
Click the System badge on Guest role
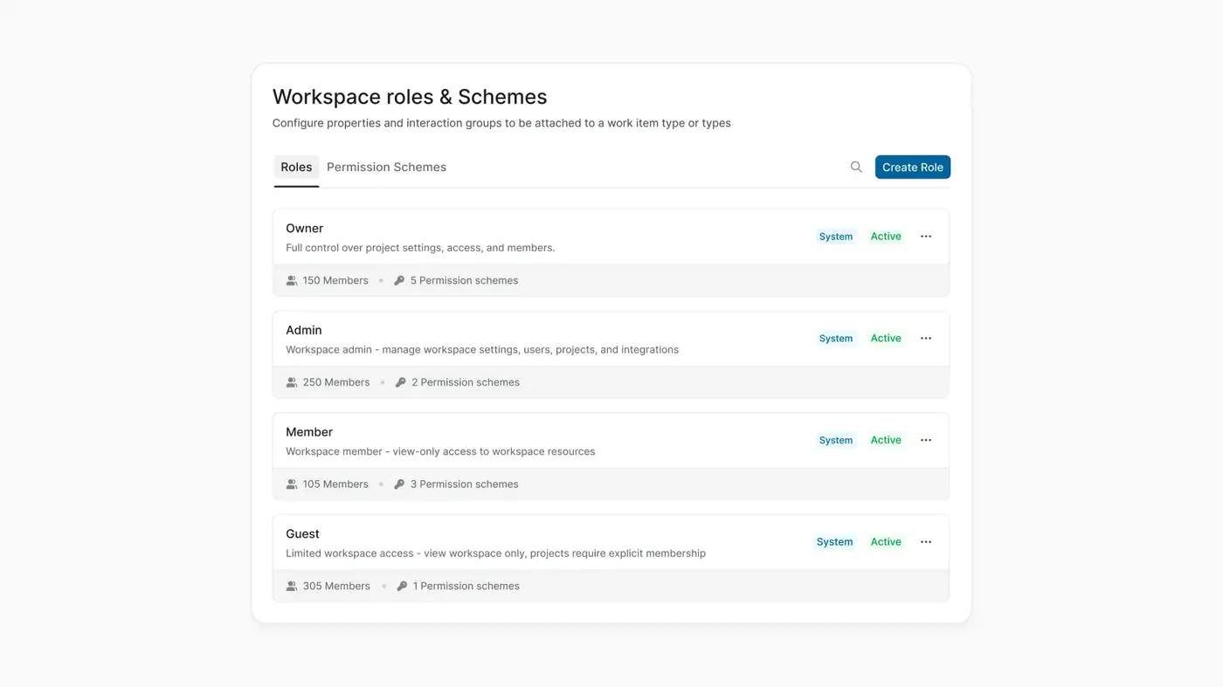click(834, 542)
